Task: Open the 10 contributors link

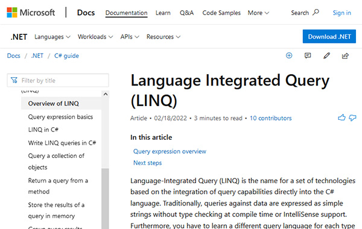Action: [x=270, y=118]
